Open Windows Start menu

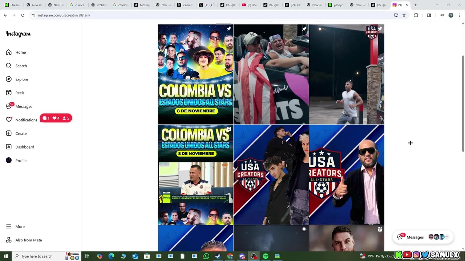click(6, 256)
